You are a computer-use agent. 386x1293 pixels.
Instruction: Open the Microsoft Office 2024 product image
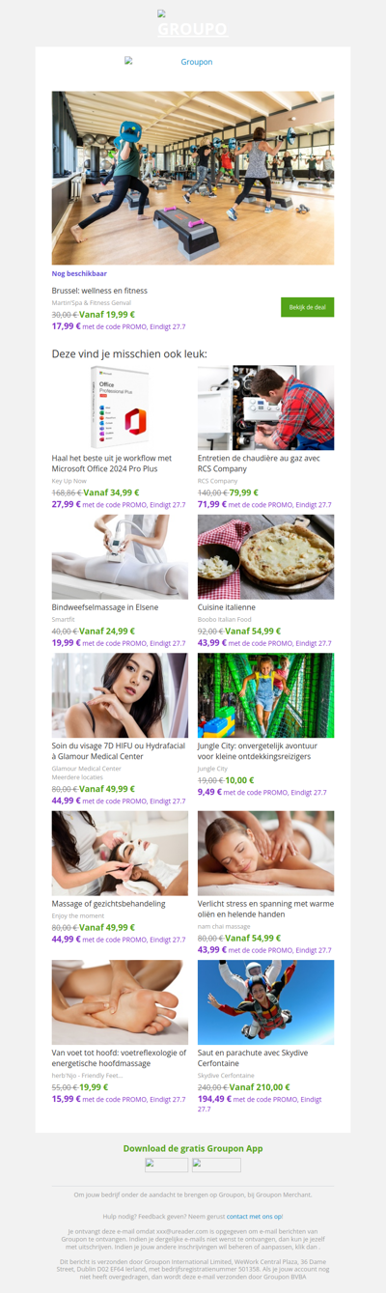pyautogui.click(x=120, y=408)
